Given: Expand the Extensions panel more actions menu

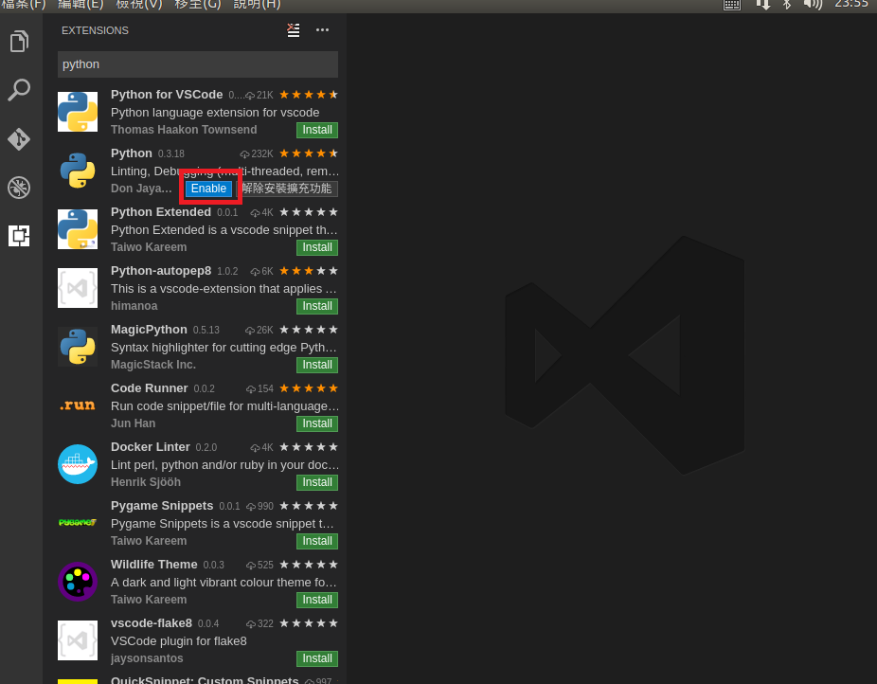Looking at the screenshot, I should click(x=322, y=30).
